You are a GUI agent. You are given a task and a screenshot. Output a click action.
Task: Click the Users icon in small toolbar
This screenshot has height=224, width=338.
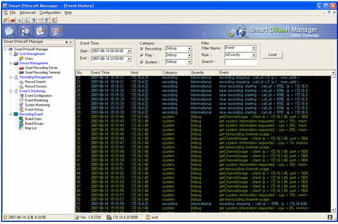5,19
